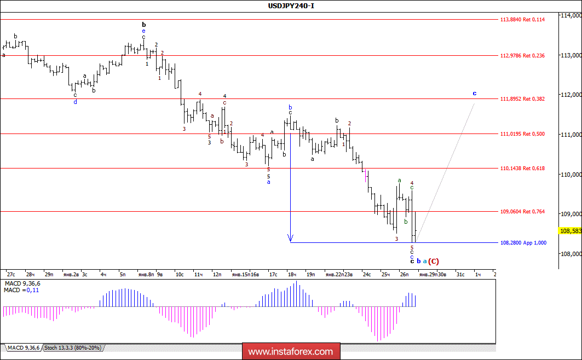This screenshot has width=582, height=360.
Task: Click the current price tag 108,583
Action: [x=570, y=231]
